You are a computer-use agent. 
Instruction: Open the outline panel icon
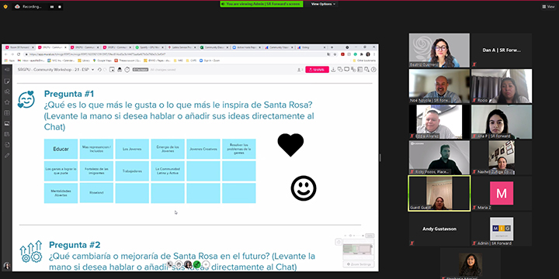point(360,70)
